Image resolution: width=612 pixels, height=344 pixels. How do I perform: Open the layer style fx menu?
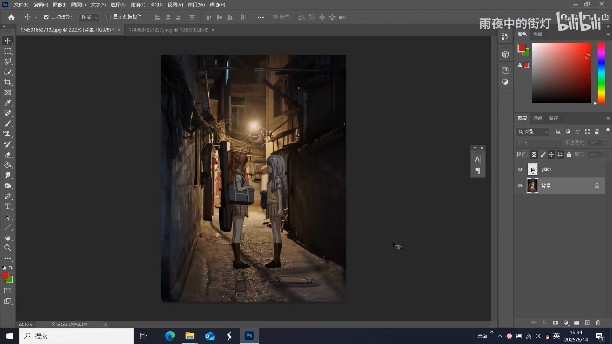[544, 323]
